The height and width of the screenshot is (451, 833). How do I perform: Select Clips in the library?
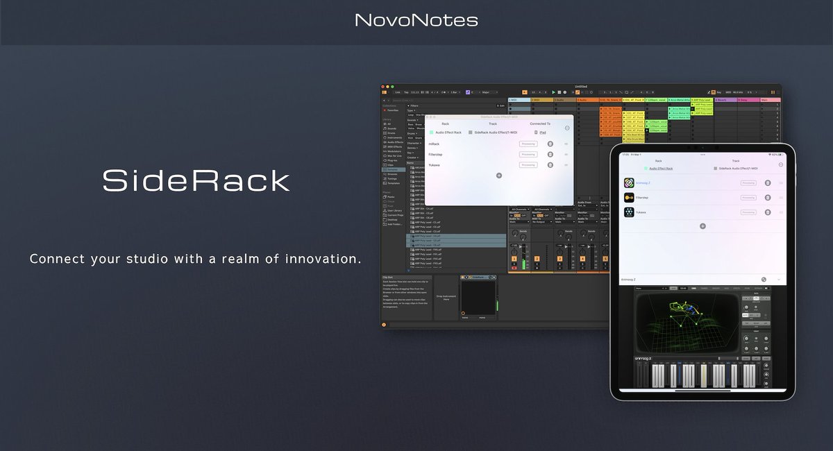[389, 165]
